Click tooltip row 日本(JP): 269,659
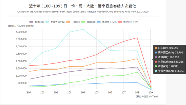186x105 pixels. pyautogui.click(x=166, y=48)
